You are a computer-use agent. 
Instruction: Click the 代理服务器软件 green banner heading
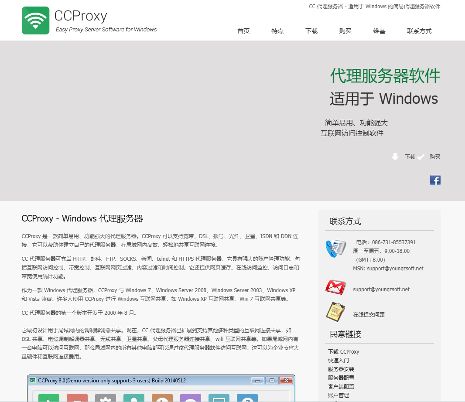386,75
